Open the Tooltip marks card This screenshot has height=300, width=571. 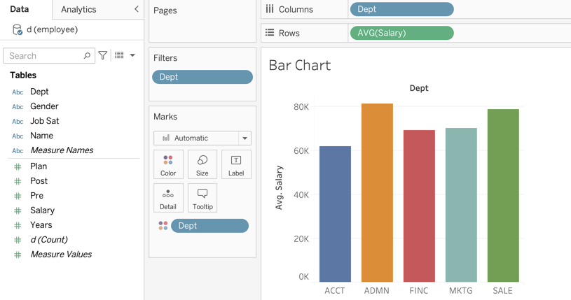202,198
